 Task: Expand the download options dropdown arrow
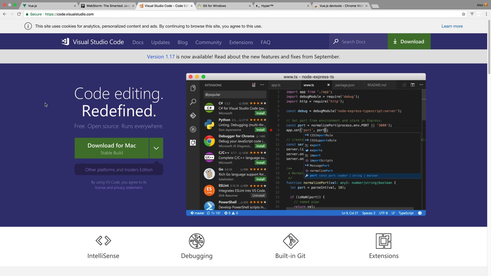tap(156, 148)
